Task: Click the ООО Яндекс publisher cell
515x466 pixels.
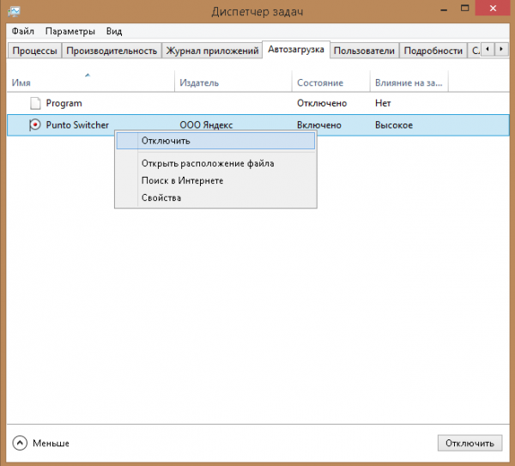Action: [206, 125]
